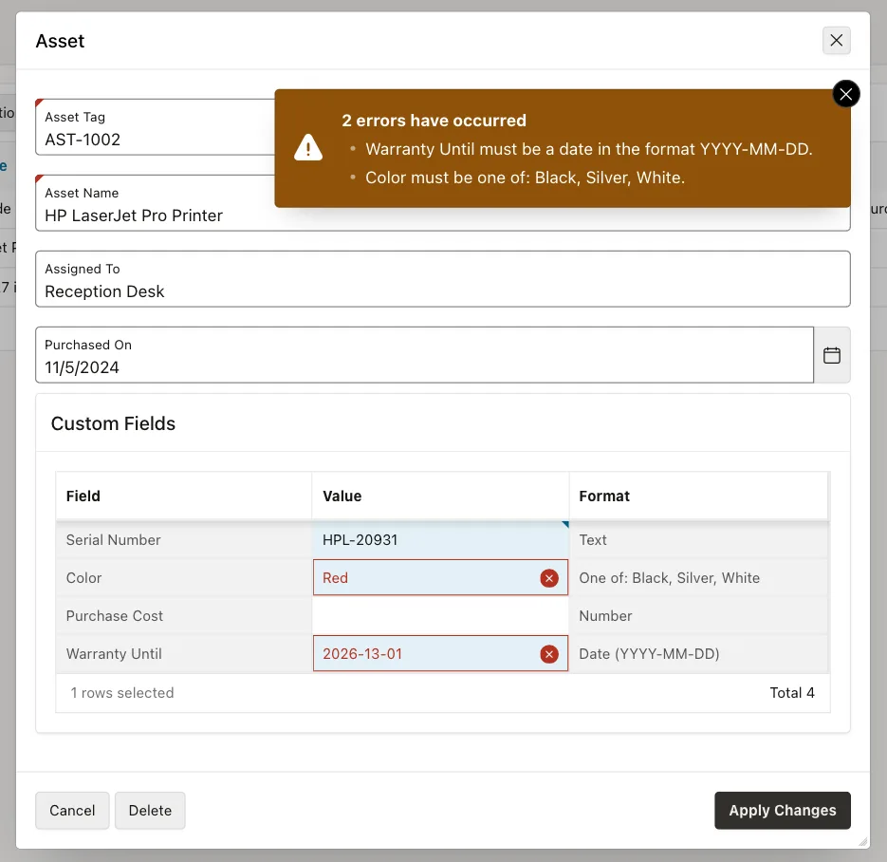
Task: Click the Assigned To field
Action: [x=442, y=279]
